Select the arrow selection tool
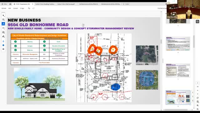Image resolution: width=200 pixels, height=113 pixels. pos(3,15)
